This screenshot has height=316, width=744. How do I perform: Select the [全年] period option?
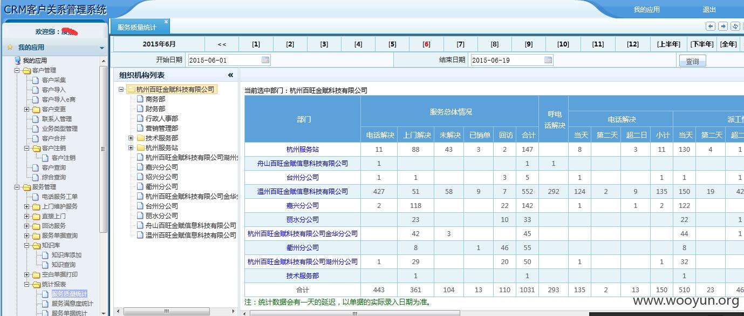tap(728, 44)
